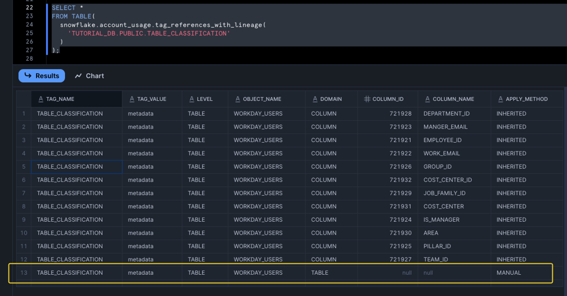Click the APPLY_METHOD column header

tap(526, 99)
